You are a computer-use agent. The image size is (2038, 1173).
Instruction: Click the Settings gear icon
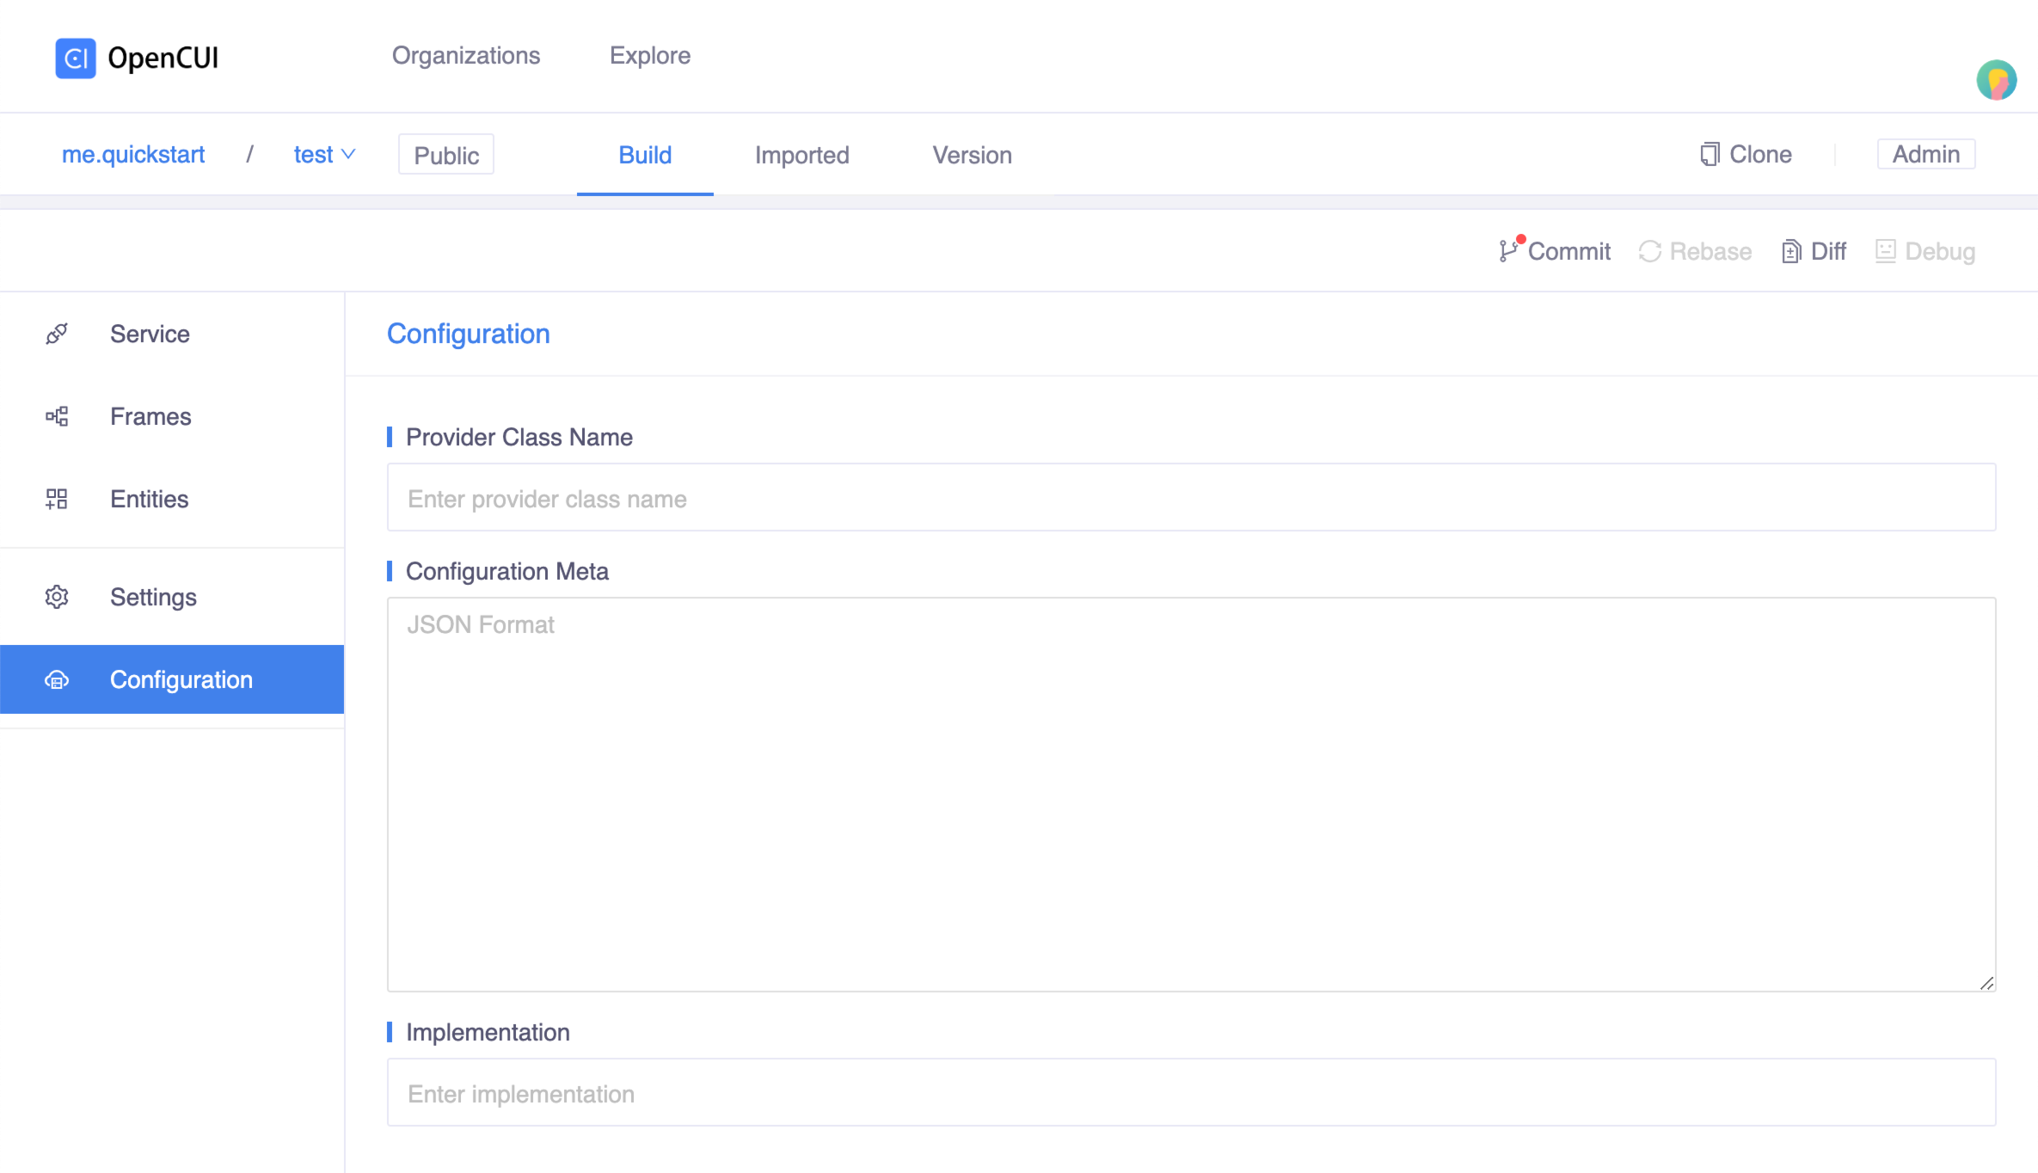[57, 597]
